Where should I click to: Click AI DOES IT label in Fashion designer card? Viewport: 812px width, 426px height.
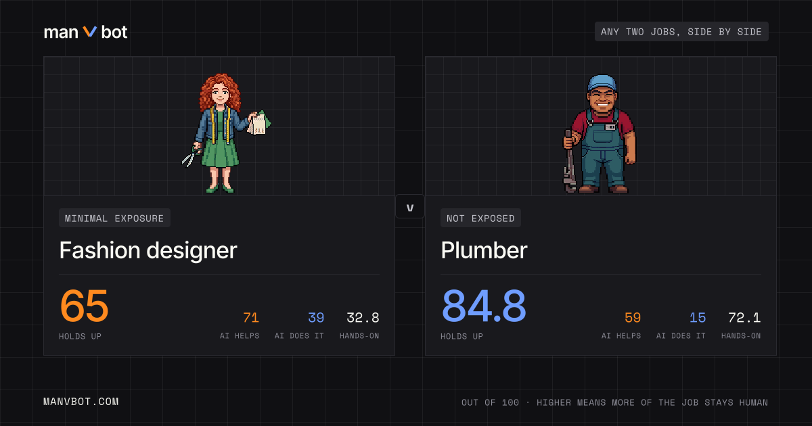pyautogui.click(x=299, y=336)
